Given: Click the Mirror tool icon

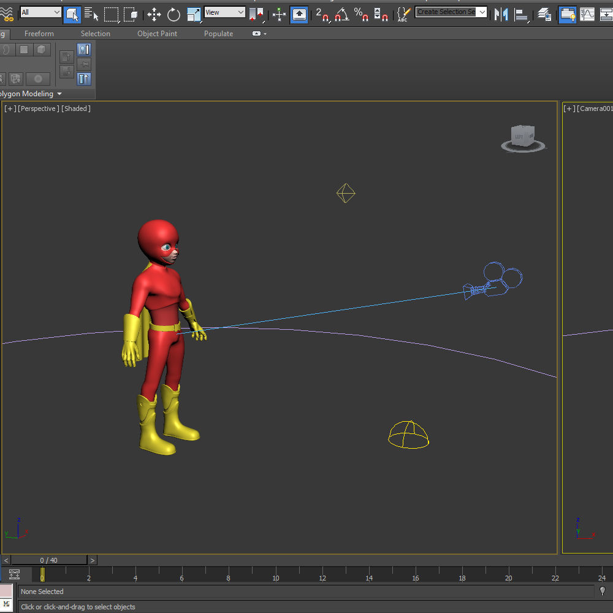Looking at the screenshot, I should click(501, 15).
